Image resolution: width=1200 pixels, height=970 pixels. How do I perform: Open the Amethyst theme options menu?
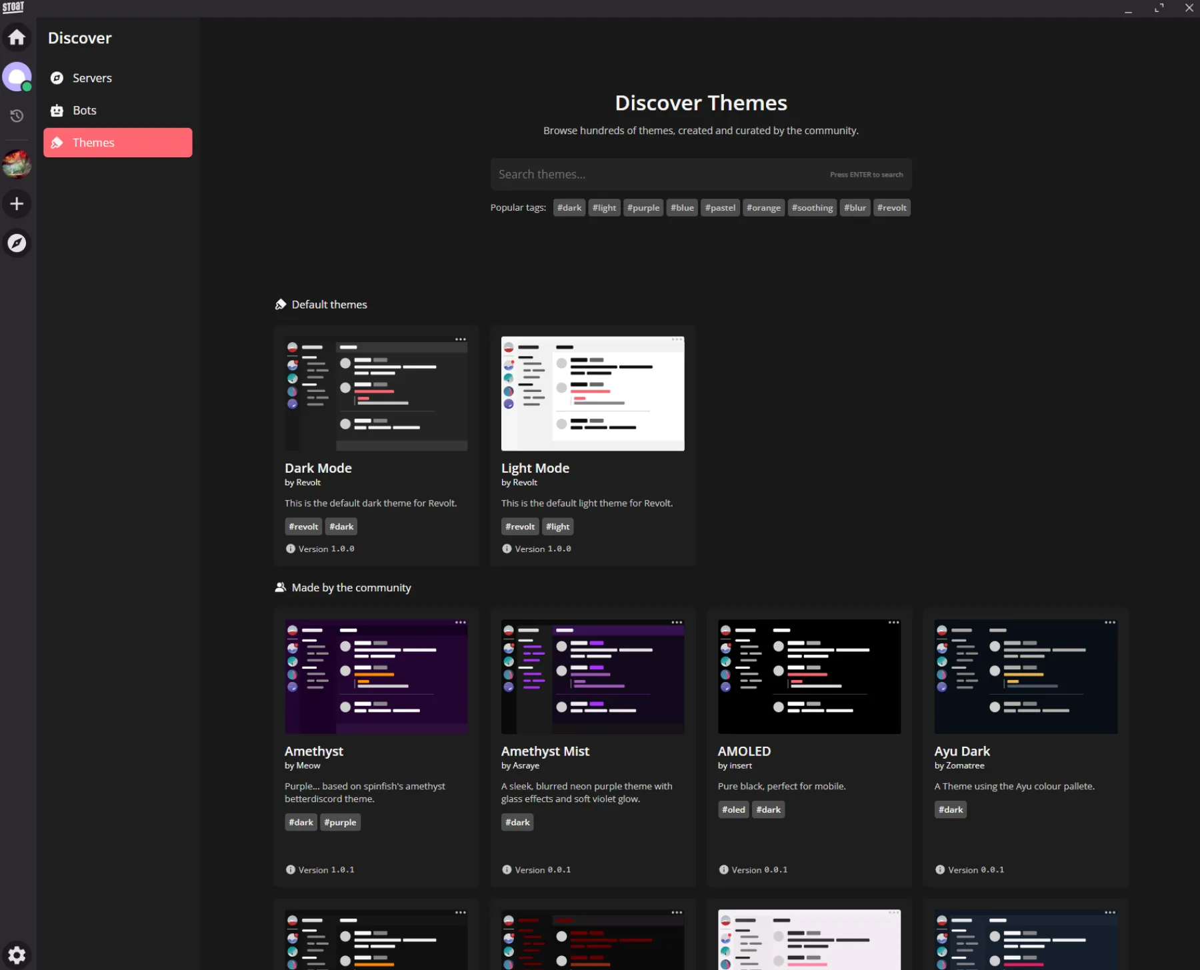461,623
